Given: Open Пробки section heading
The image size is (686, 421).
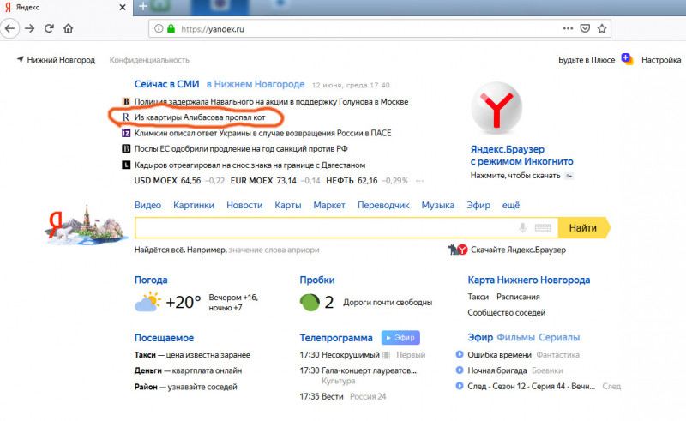Looking at the screenshot, I should pos(317,280).
